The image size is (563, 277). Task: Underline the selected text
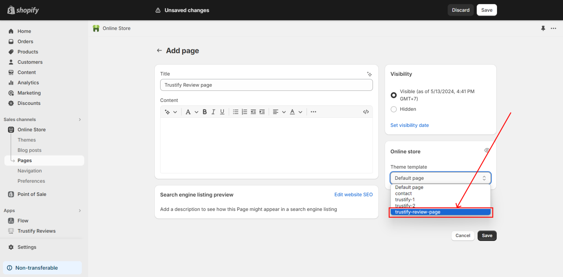click(x=222, y=112)
